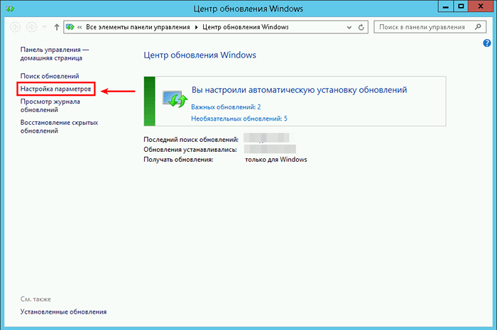Click label Обновления устанавливались

190,150
